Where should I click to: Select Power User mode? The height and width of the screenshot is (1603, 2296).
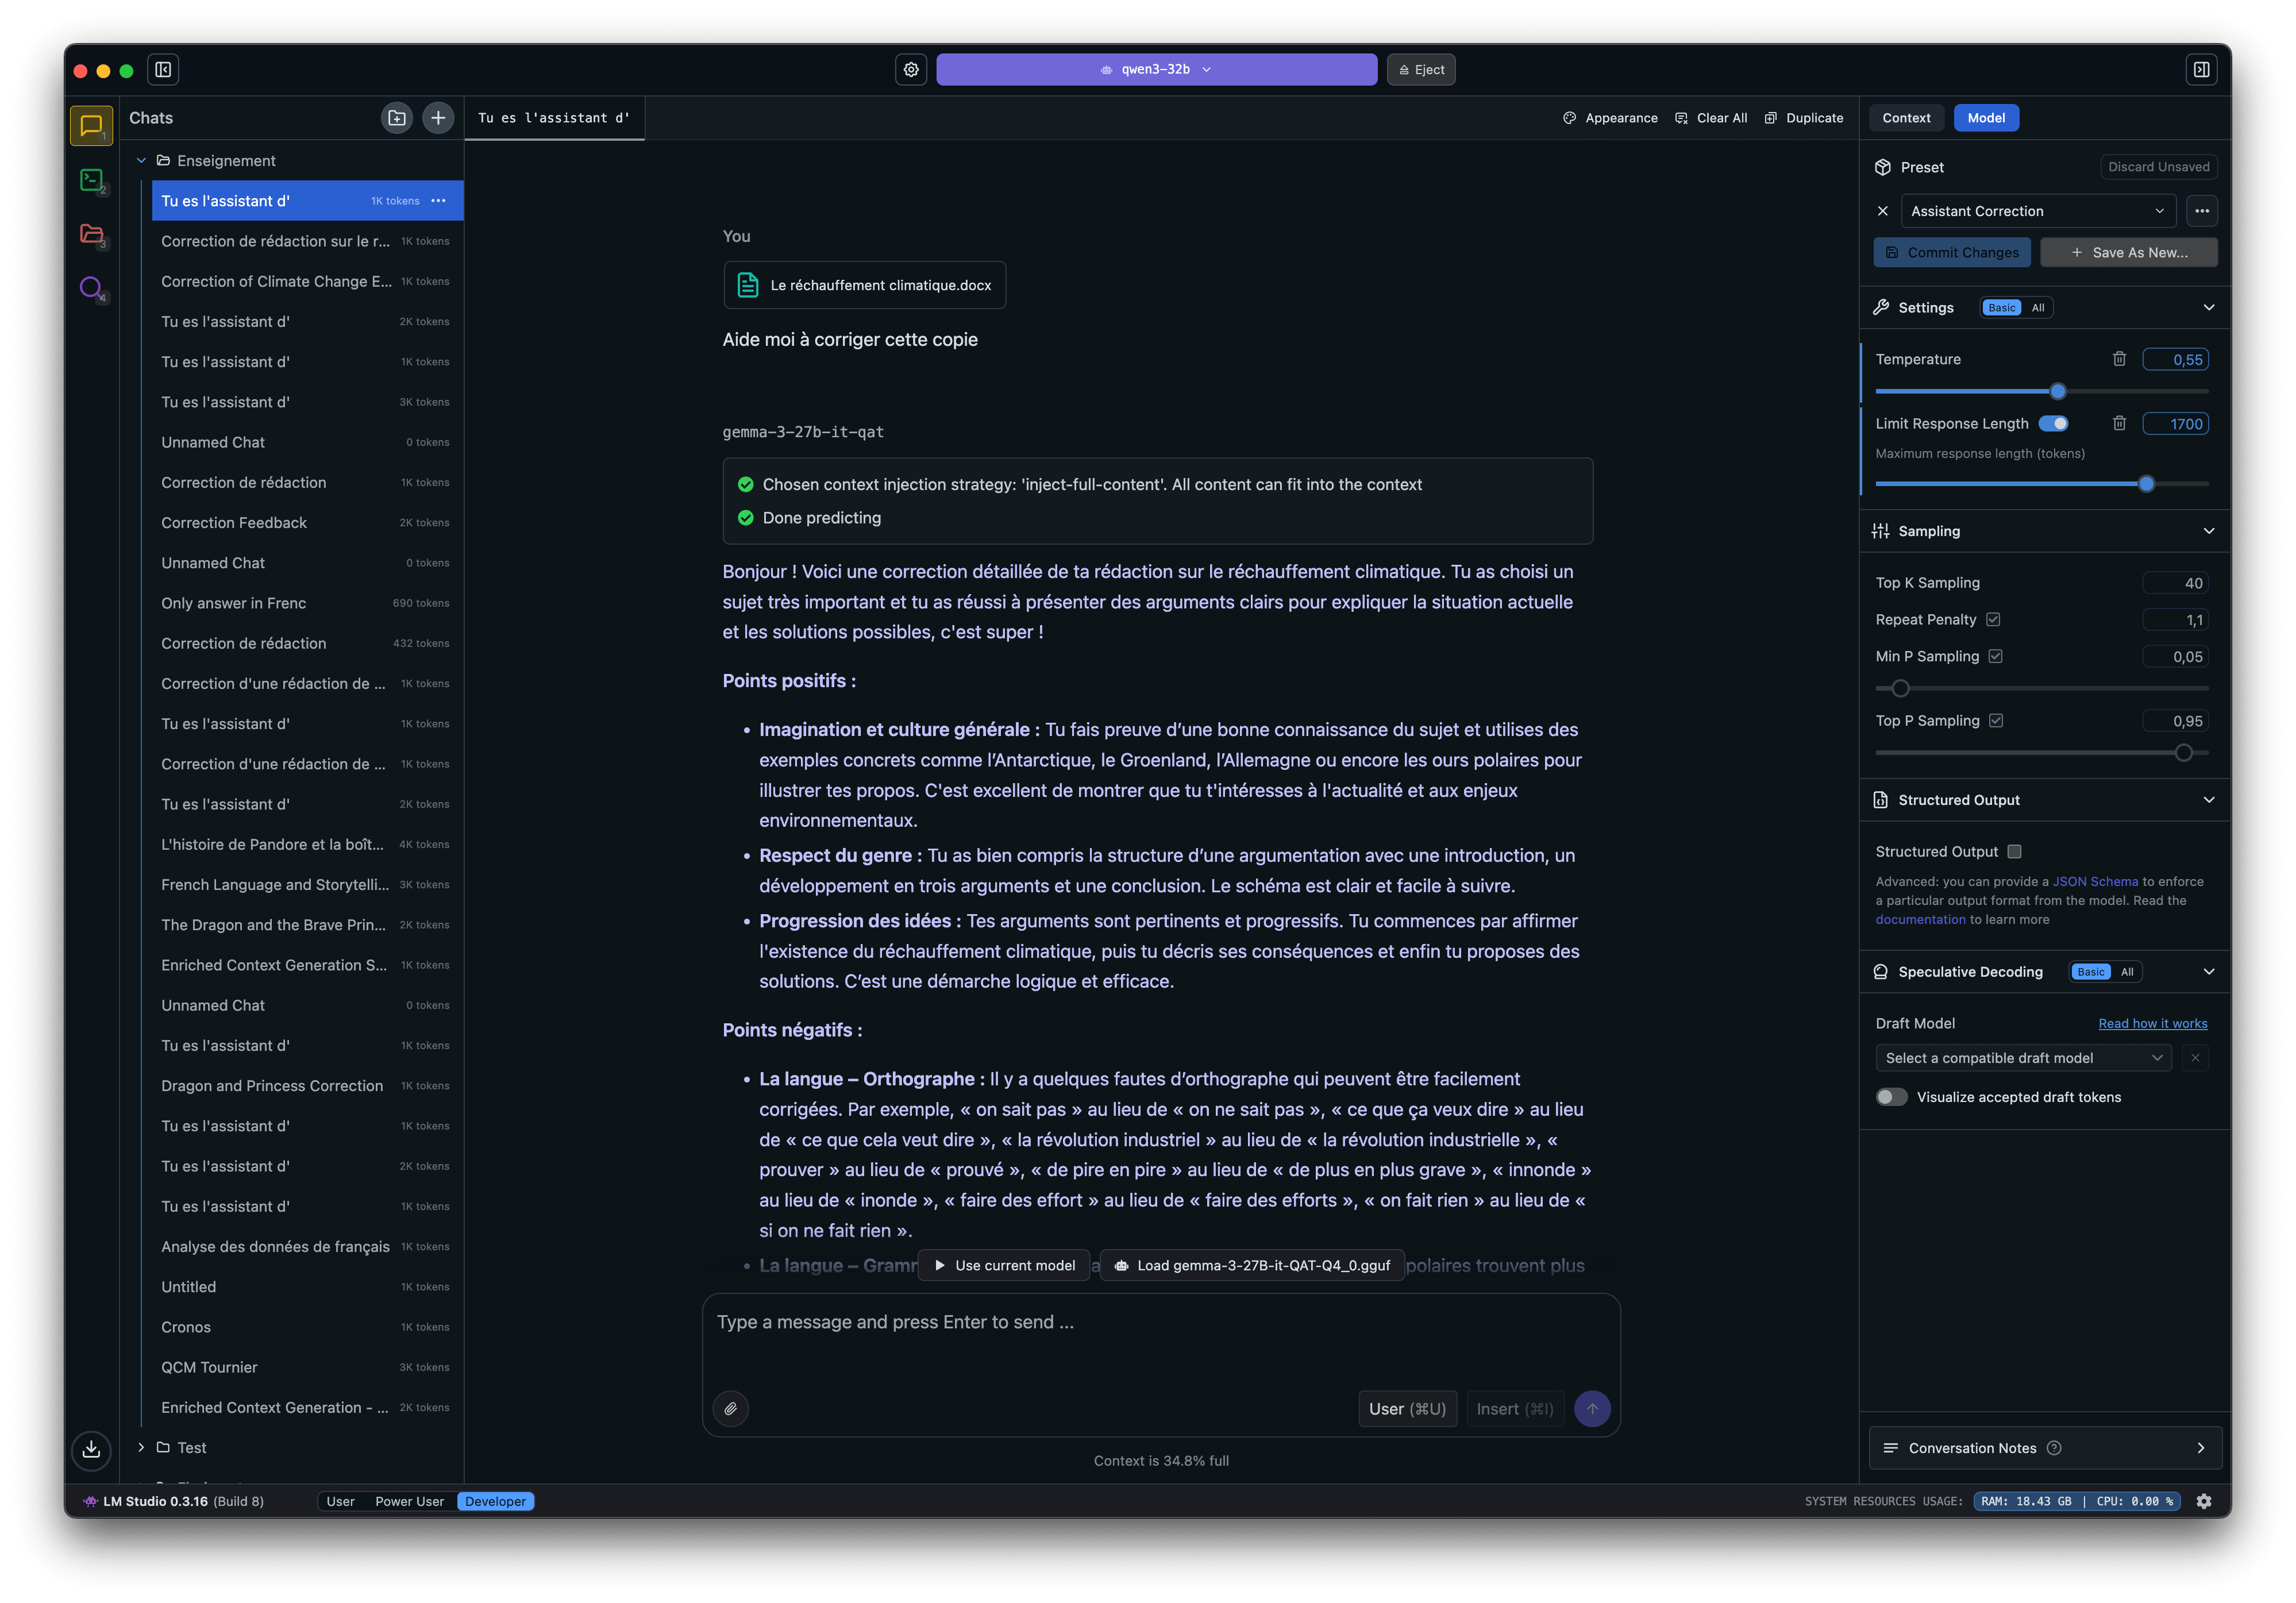[x=409, y=1501]
